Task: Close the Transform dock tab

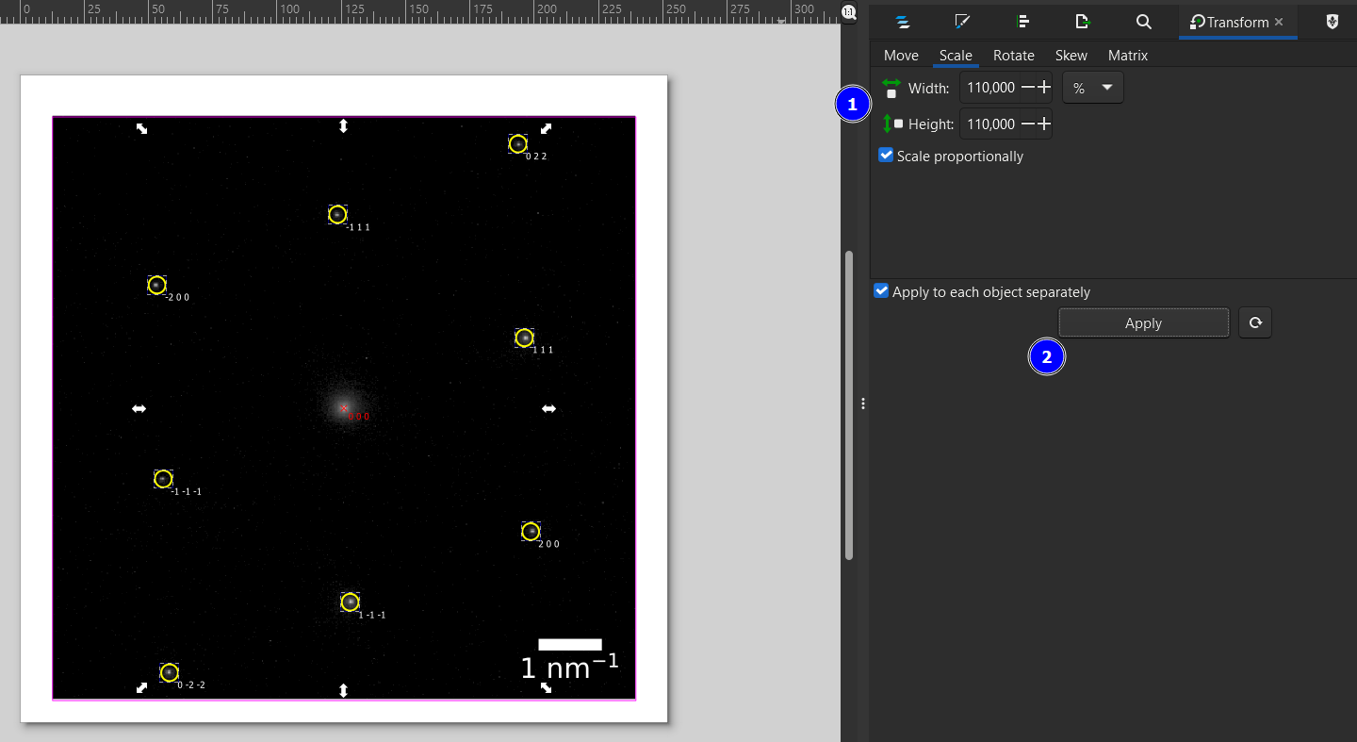Action: tap(1279, 22)
